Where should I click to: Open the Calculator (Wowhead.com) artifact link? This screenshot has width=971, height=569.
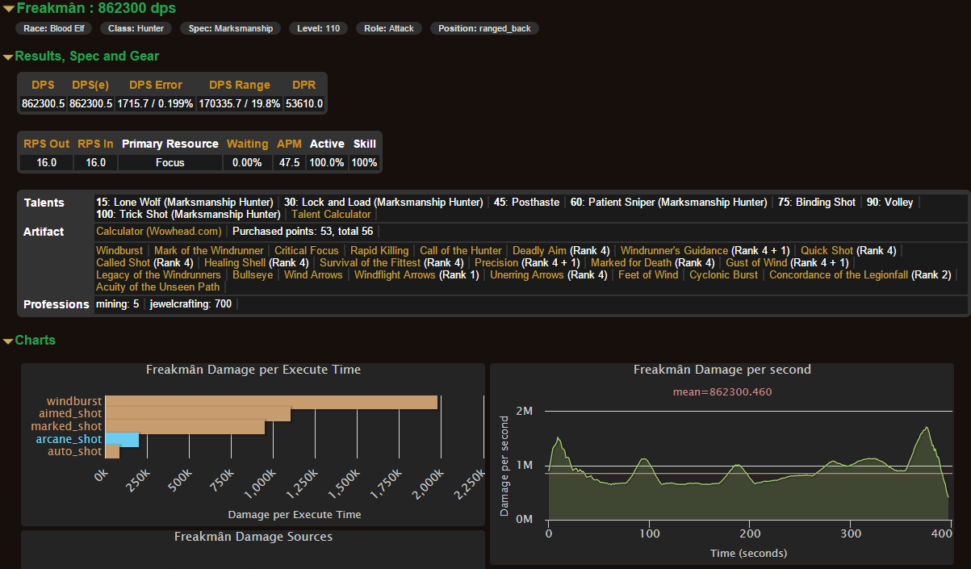pyautogui.click(x=158, y=232)
